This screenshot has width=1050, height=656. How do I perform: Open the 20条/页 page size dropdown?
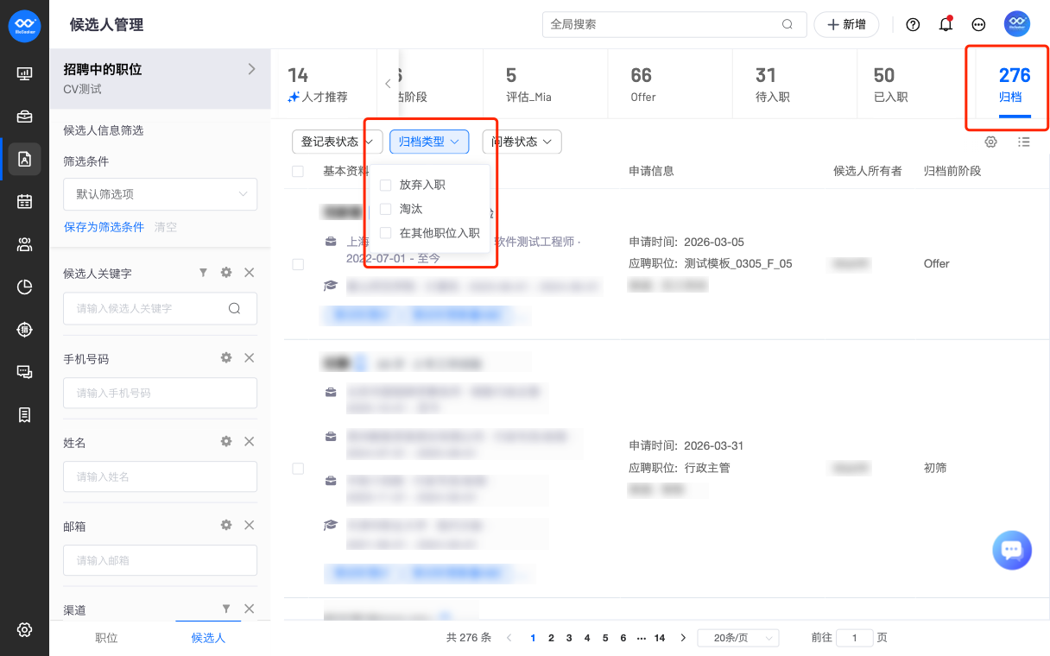tap(738, 638)
